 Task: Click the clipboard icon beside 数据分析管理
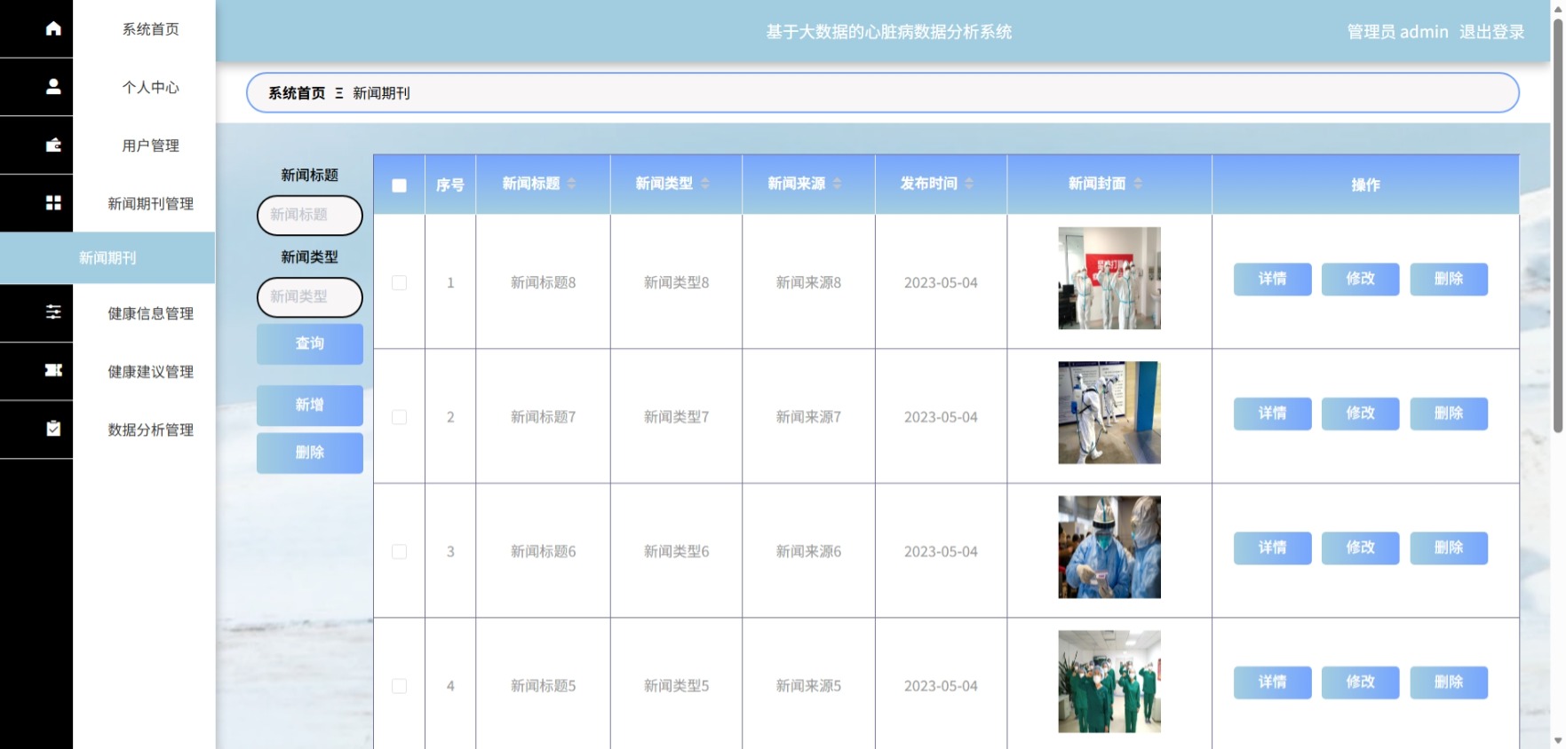tap(53, 429)
